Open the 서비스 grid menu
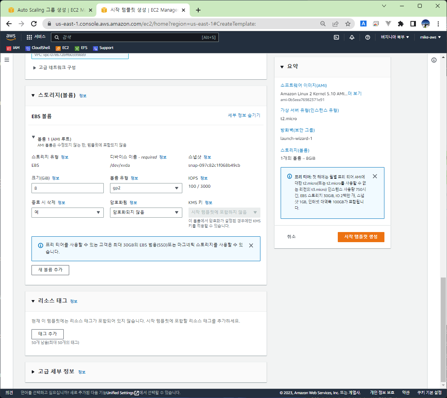The height and width of the screenshot is (398, 447). click(36, 37)
